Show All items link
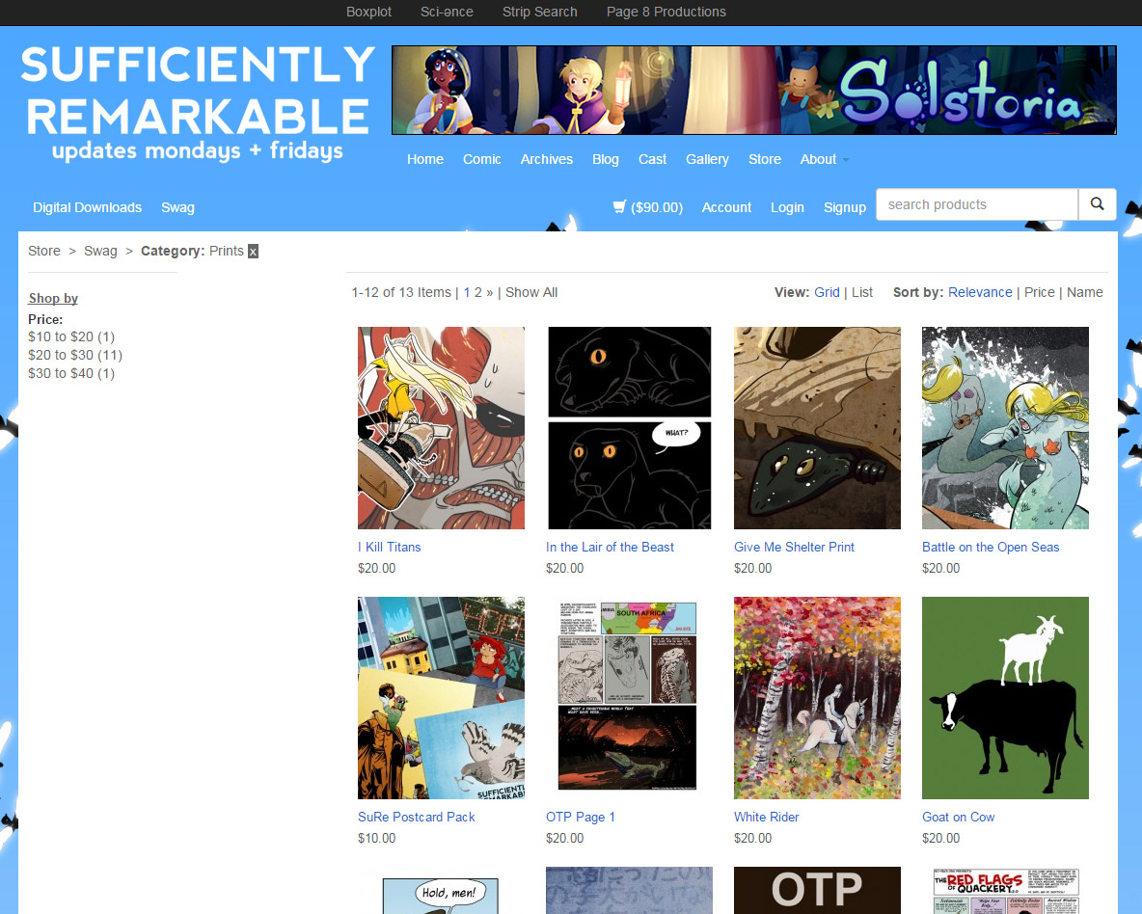Screen dimensions: 1142x914 pos(530,292)
